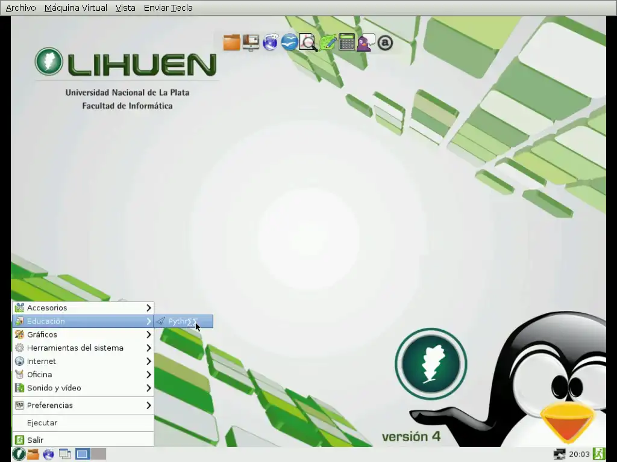Expand the Oficina submenu arrow

point(148,374)
